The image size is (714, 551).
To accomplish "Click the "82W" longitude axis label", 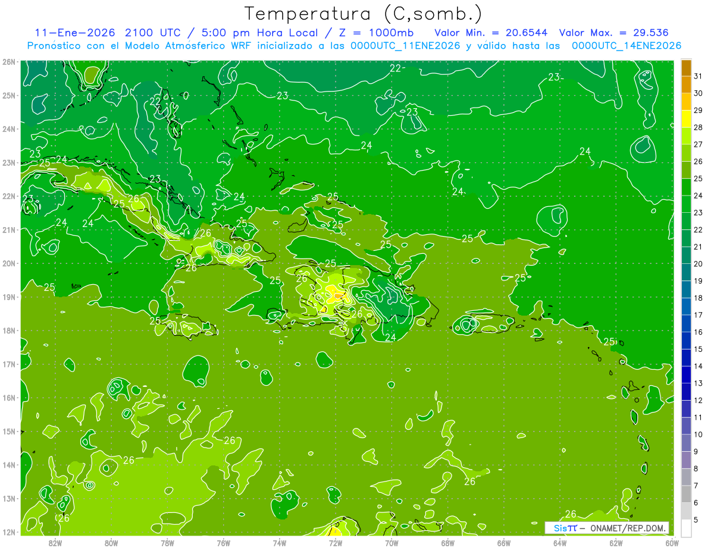I will point(55,543).
